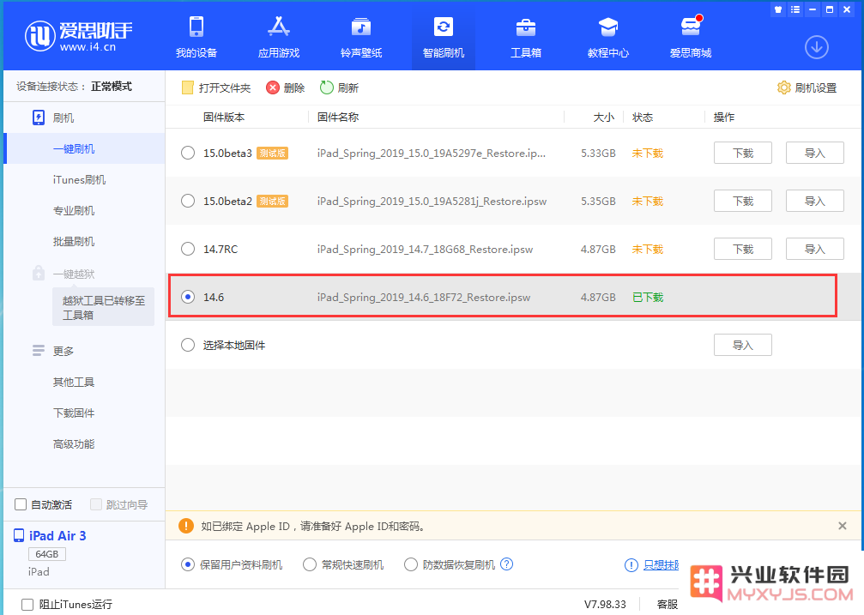Open the 教程中心 tutorial center

(607, 38)
